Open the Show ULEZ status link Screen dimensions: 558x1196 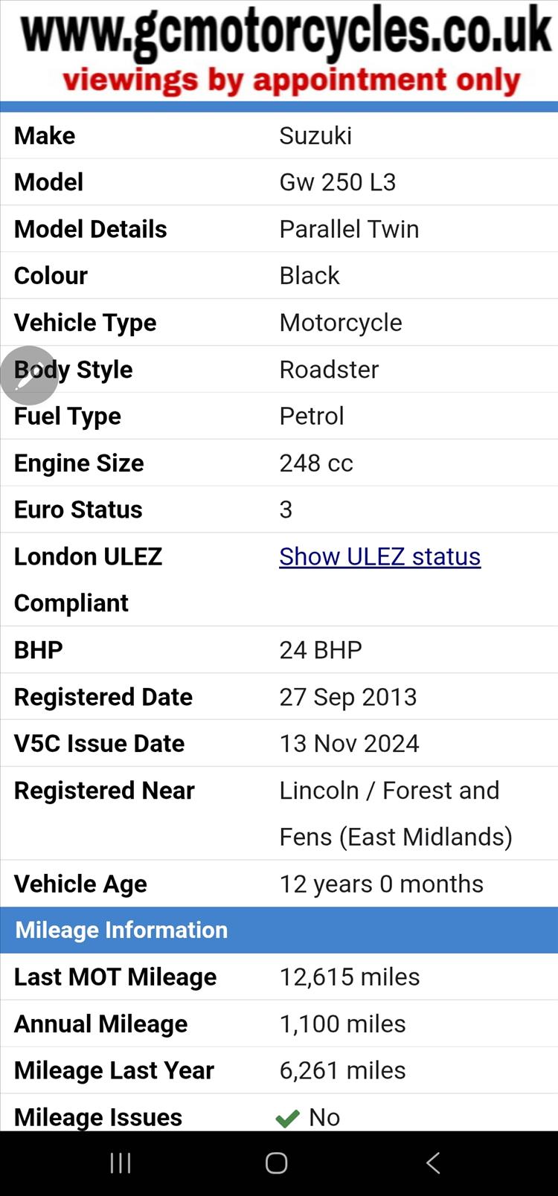pos(379,556)
